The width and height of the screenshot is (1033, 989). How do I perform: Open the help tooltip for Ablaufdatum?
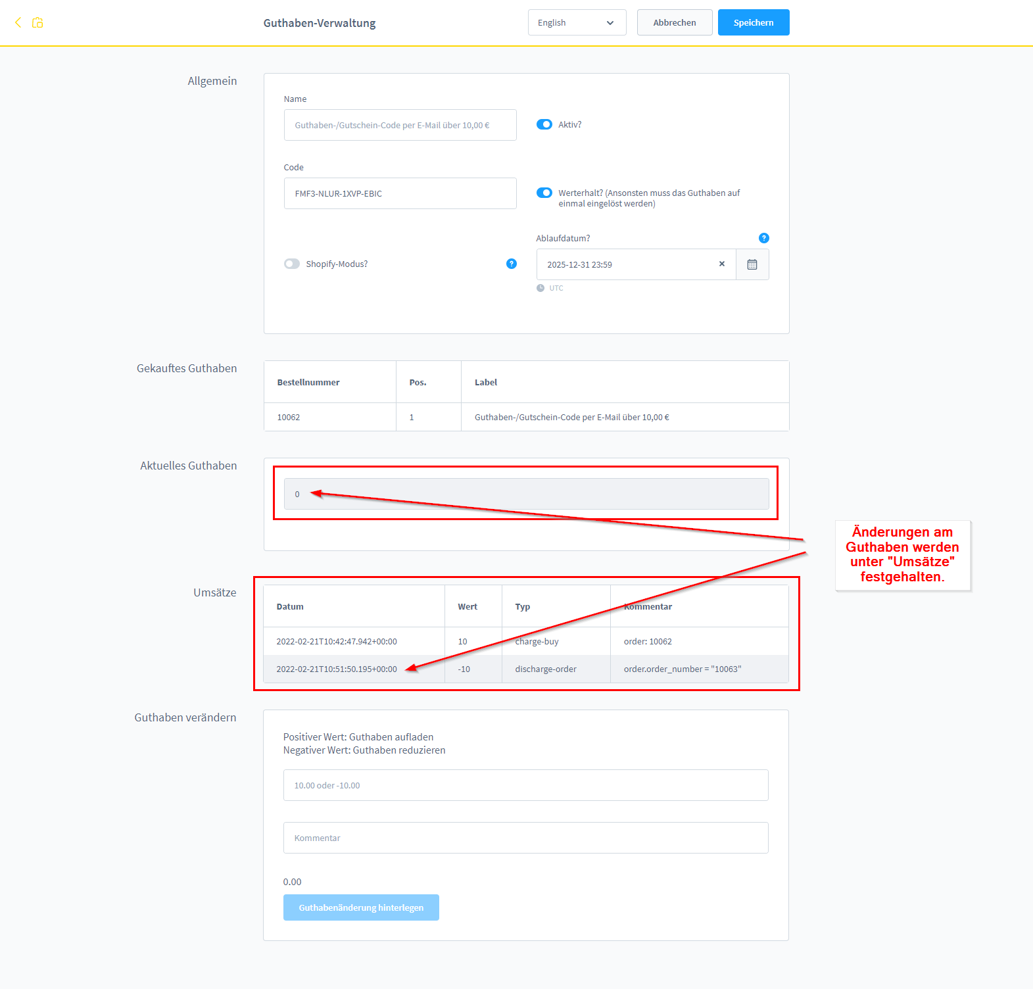[x=763, y=238]
